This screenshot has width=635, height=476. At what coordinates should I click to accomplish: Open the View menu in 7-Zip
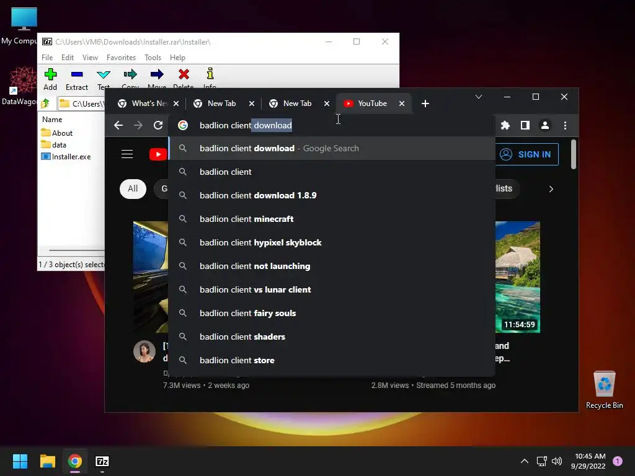click(x=90, y=58)
